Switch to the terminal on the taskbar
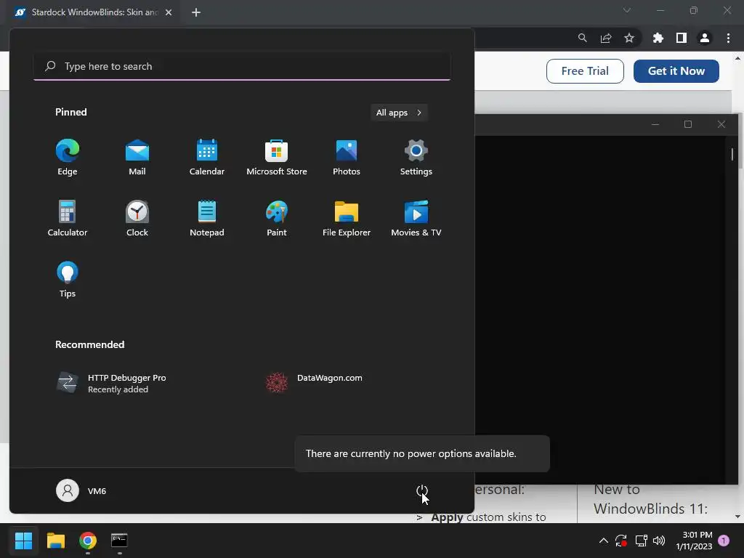 click(120, 541)
